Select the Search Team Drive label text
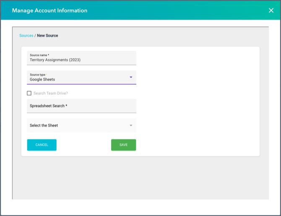281x216 pixels. [51, 93]
